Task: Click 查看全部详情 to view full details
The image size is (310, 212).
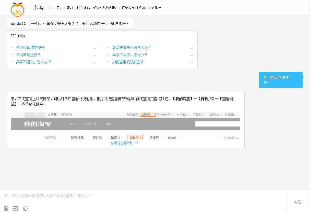Action: (x=121, y=143)
